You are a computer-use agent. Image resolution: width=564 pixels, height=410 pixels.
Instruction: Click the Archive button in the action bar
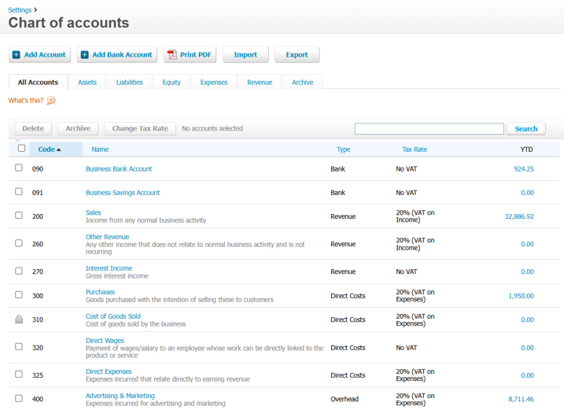(78, 128)
